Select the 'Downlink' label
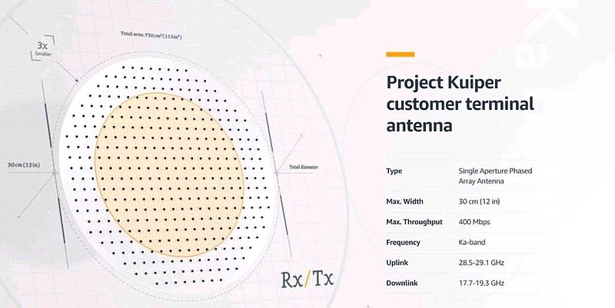The image size is (615, 308). pos(401,283)
